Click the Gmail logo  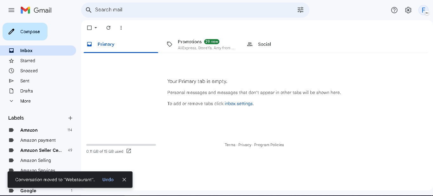[36, 10]
